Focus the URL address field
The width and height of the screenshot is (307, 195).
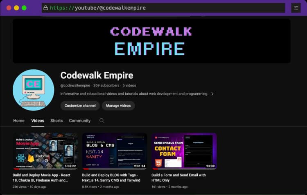pos(164,8)
